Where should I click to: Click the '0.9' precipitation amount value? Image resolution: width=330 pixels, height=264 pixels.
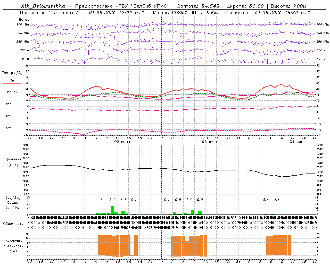tap(200, 200)
